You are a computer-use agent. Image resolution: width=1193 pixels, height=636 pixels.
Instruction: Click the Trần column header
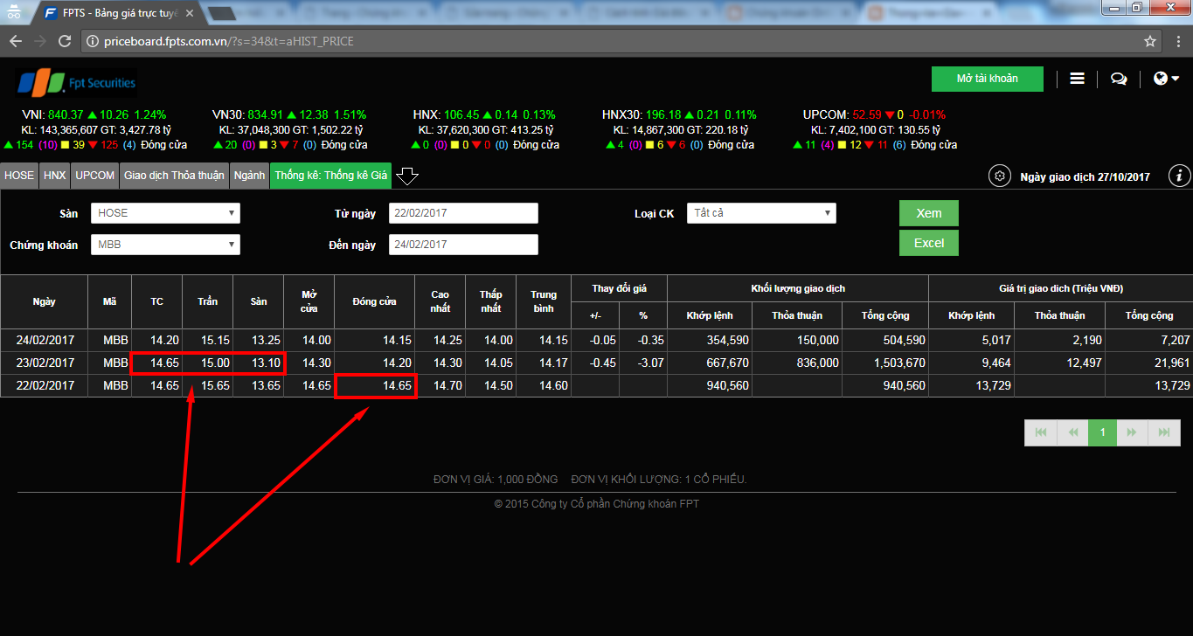[207, 301]
